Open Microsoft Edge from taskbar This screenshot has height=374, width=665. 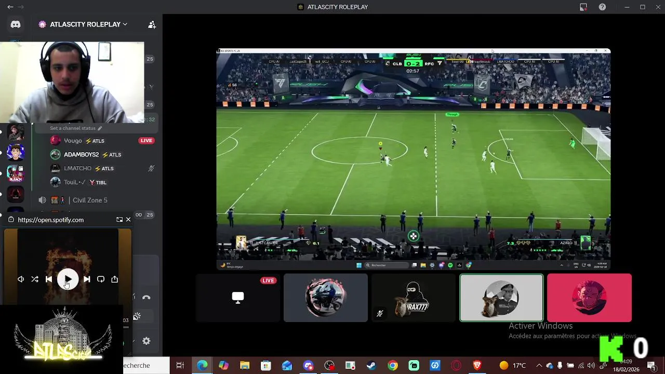tap(202, 366)
